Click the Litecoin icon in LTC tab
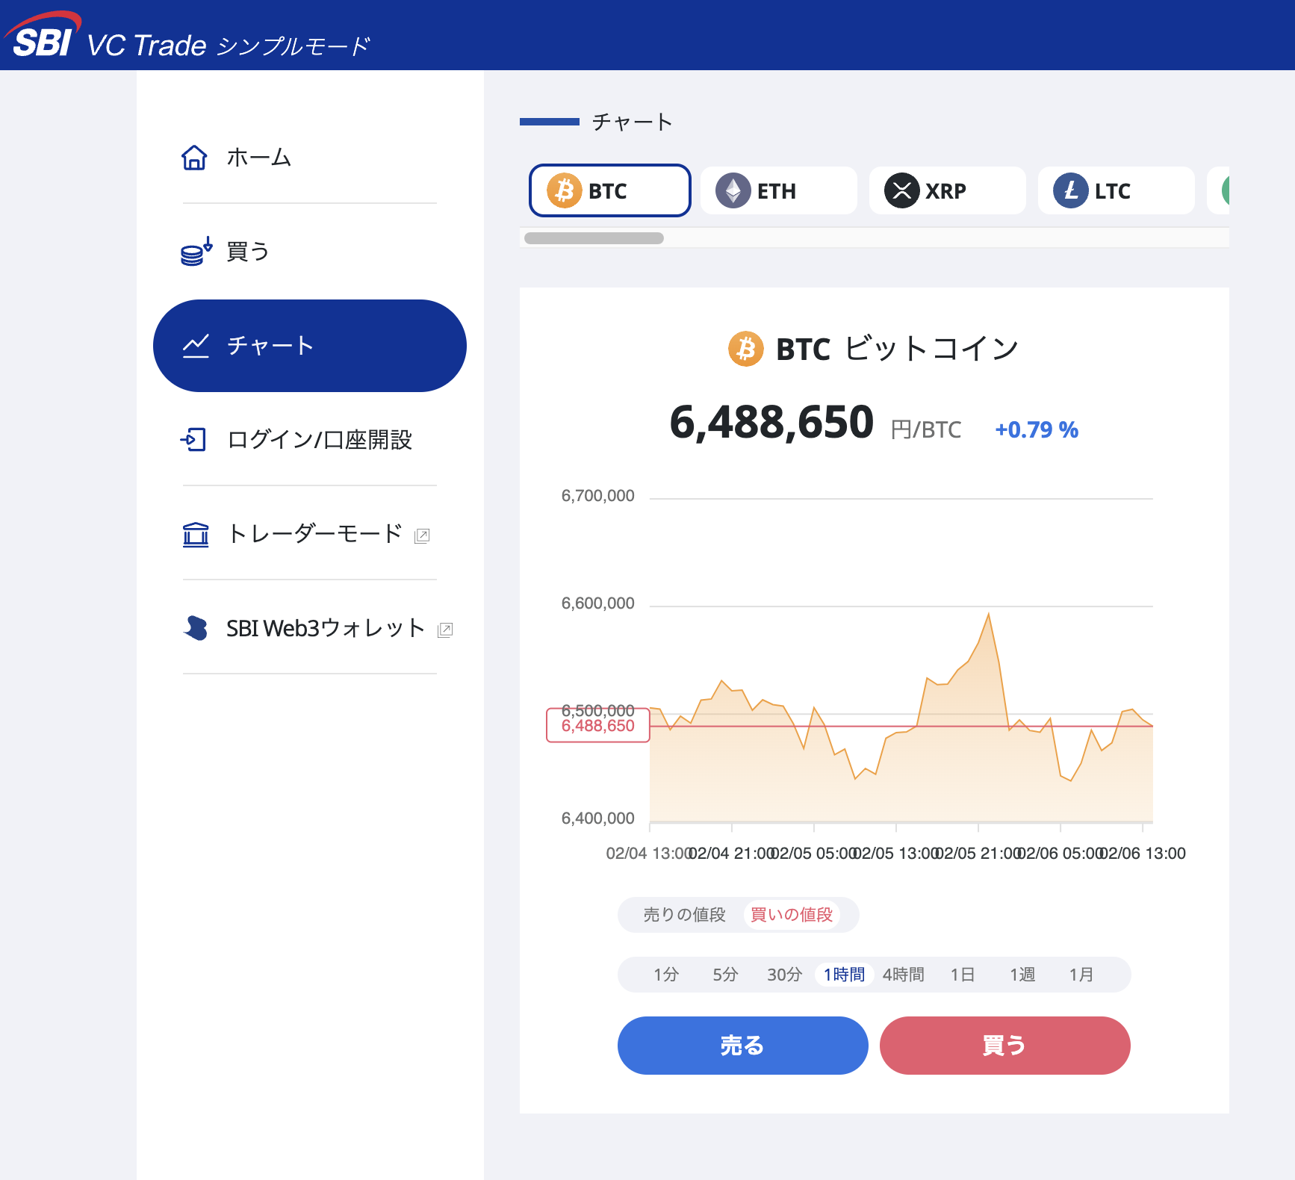 point(1071,190)
